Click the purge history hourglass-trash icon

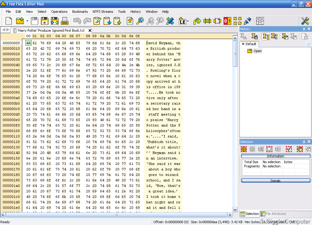point(254,36)
